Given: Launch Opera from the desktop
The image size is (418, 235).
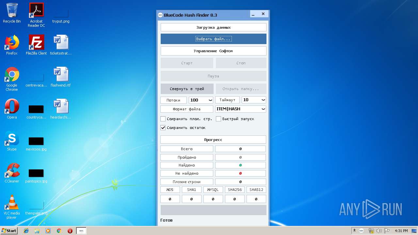Looking at the screenshot, I should pos(12,109).
